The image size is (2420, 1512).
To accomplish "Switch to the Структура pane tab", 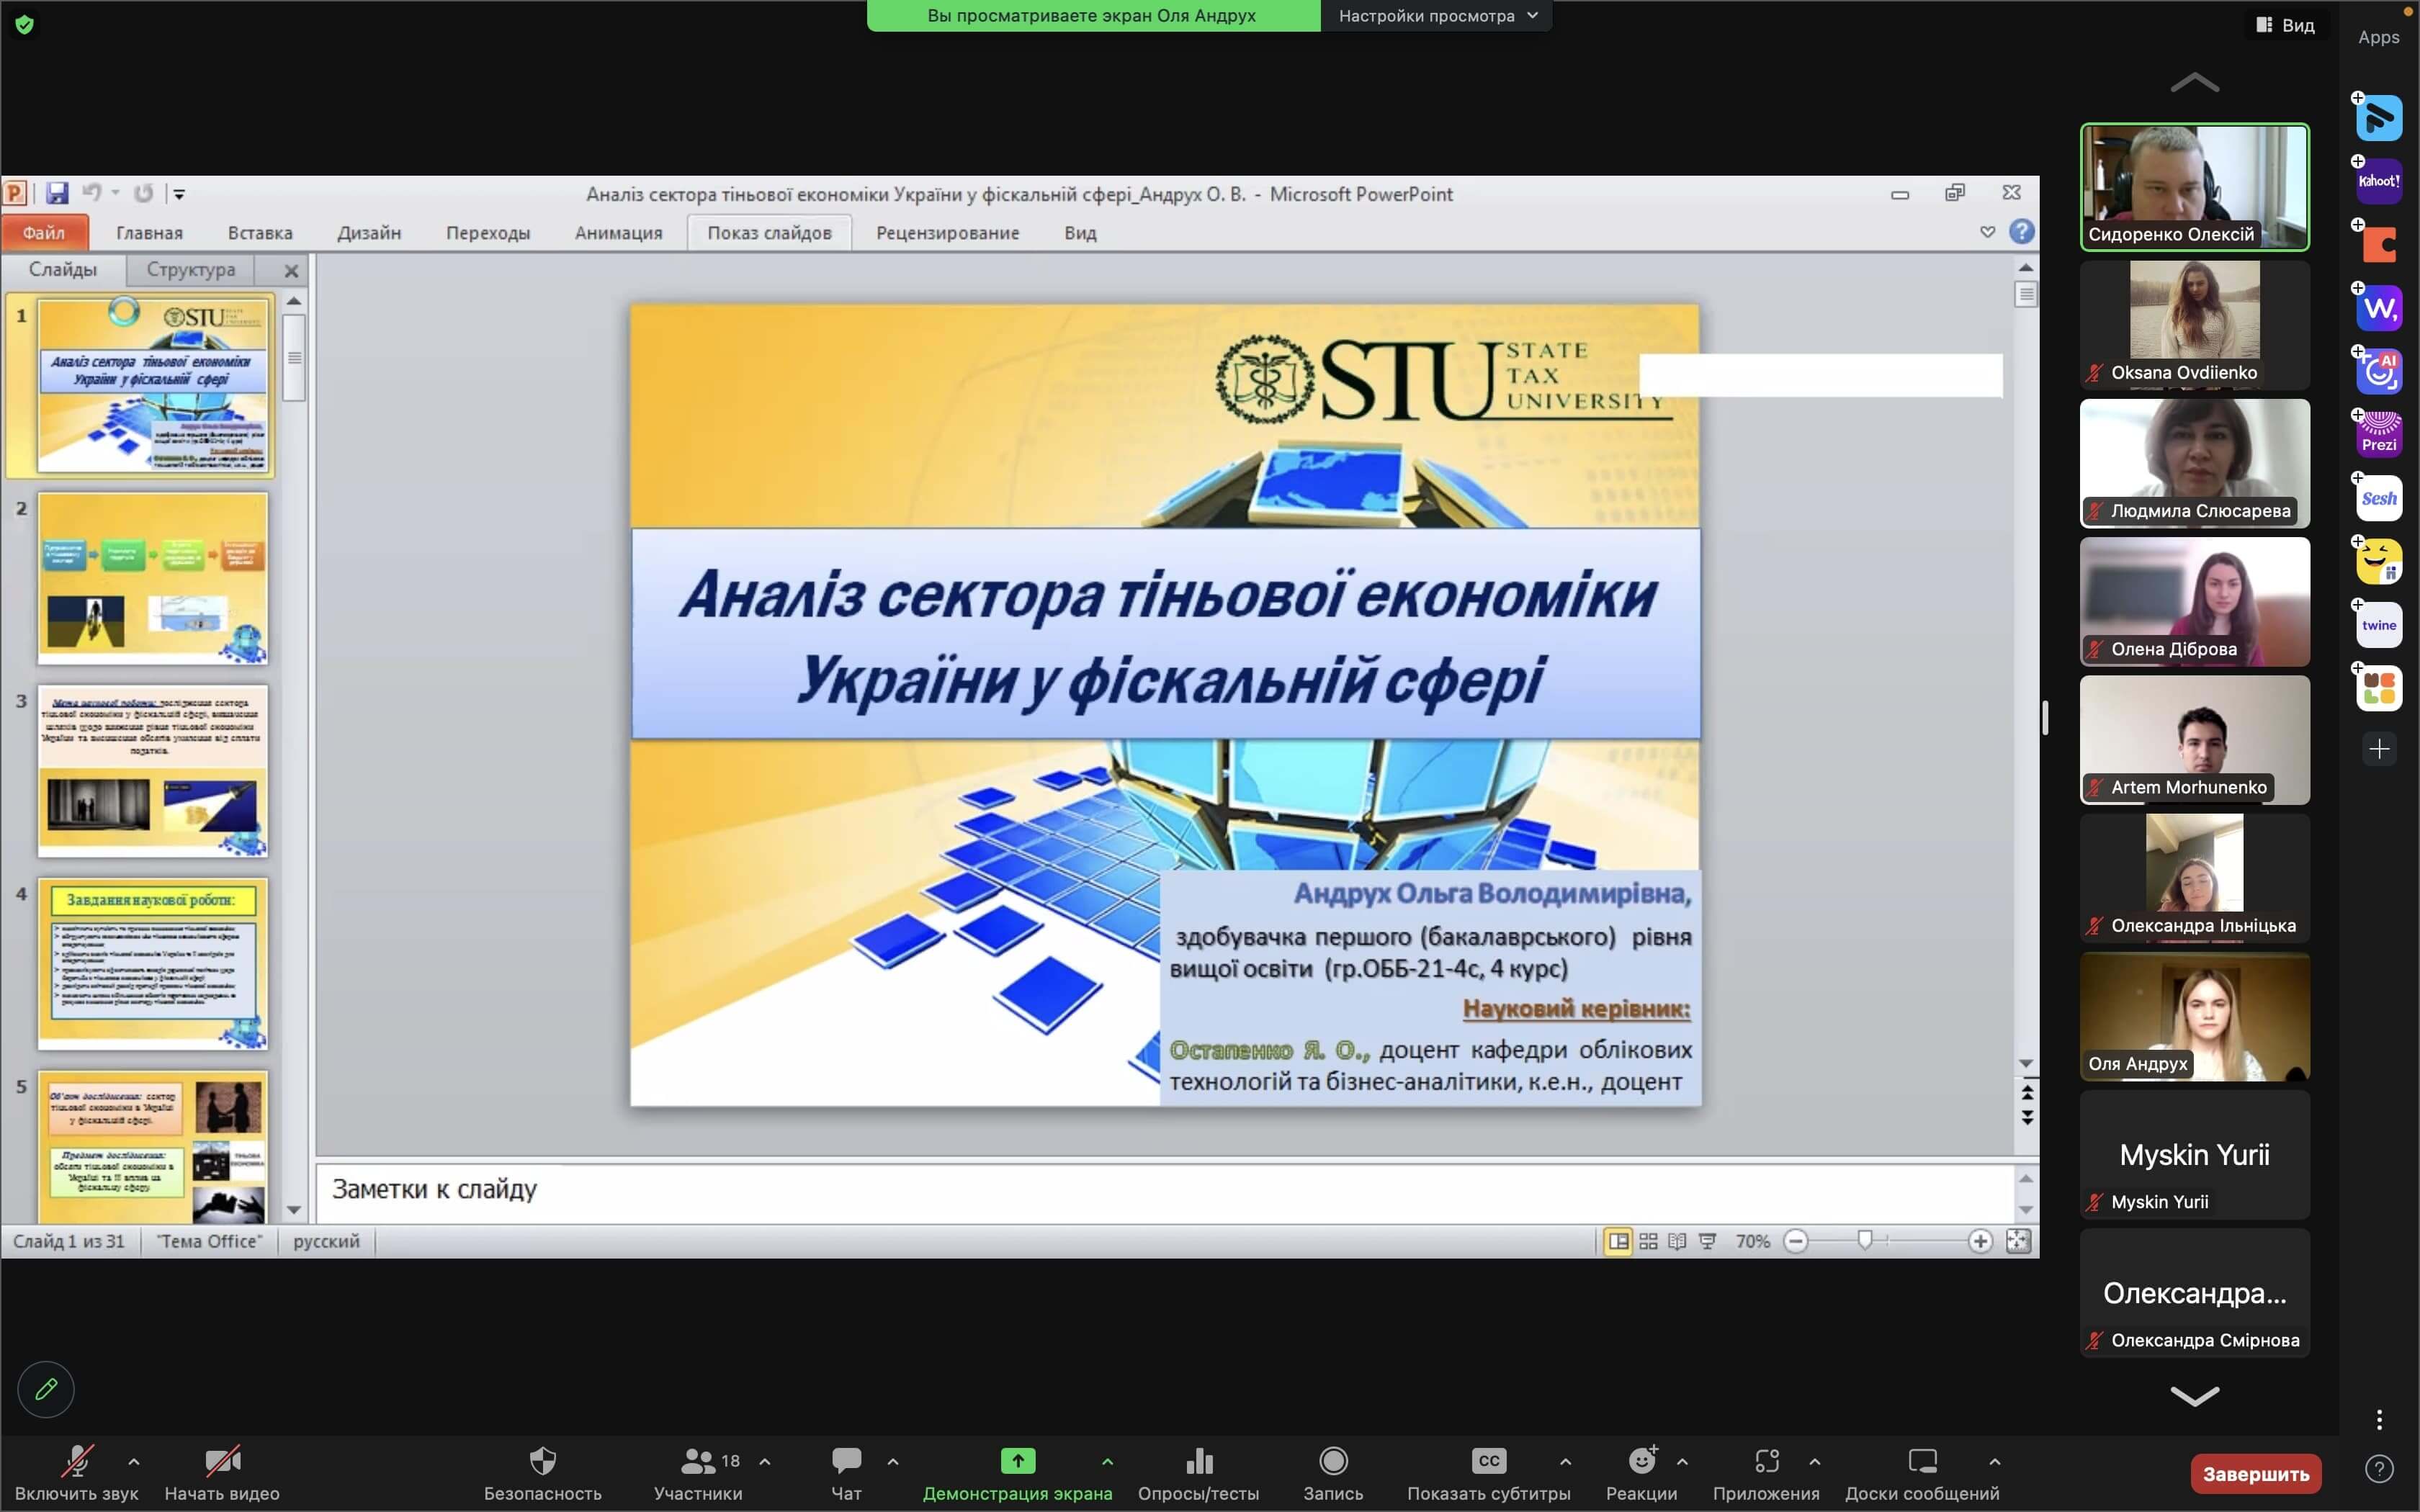I will click(190, 269).
